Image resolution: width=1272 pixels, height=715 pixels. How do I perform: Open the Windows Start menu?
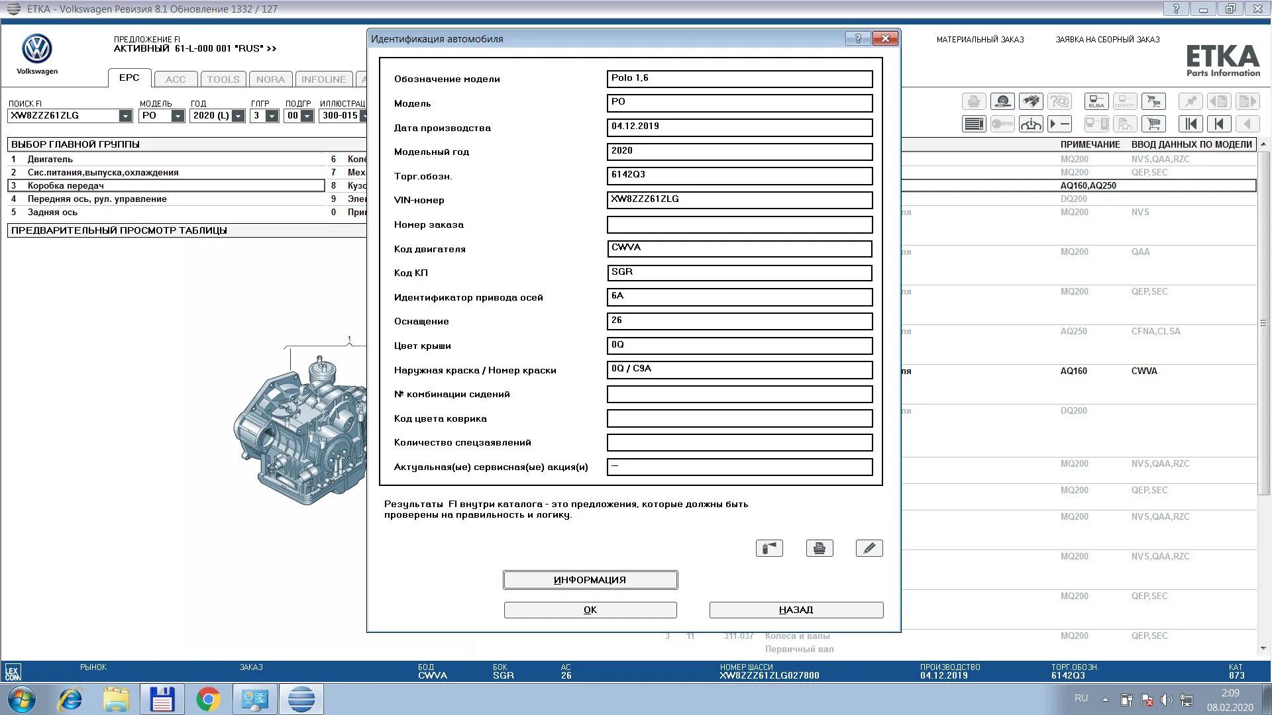pos(21,700)
